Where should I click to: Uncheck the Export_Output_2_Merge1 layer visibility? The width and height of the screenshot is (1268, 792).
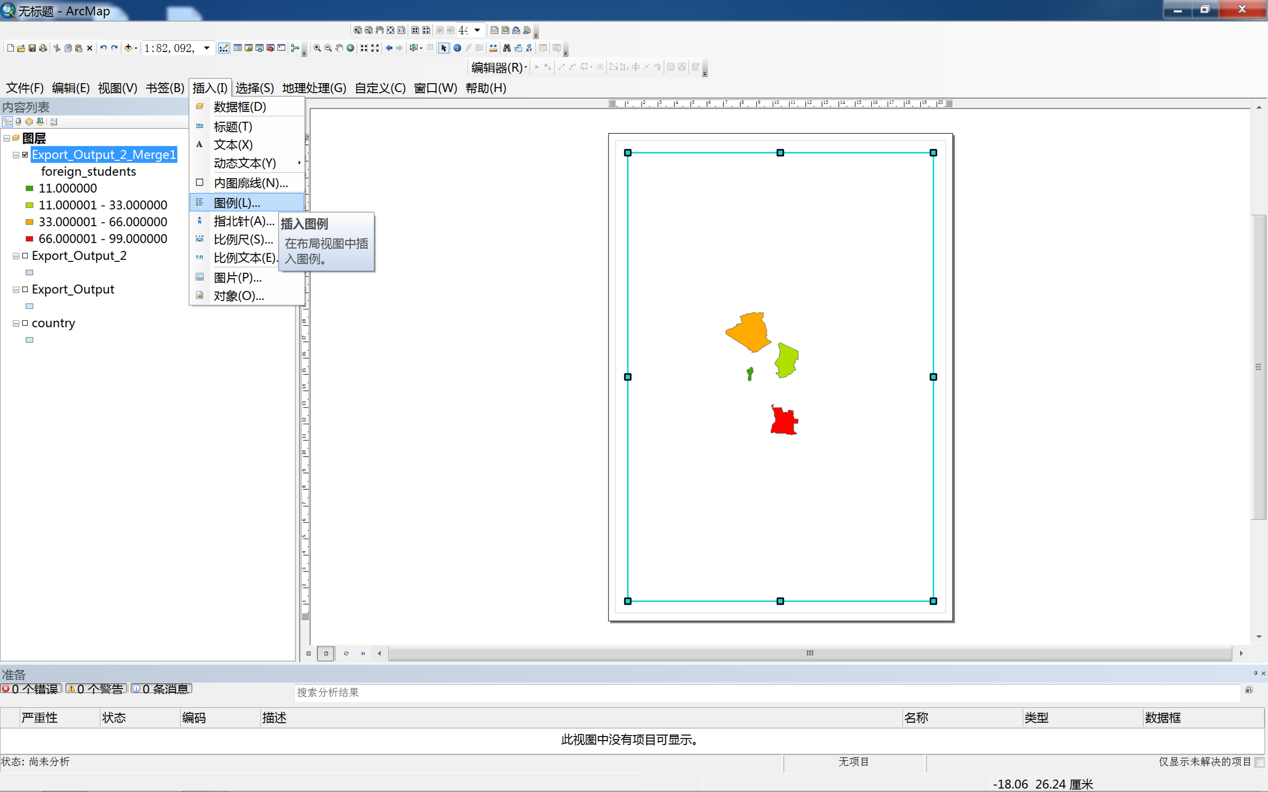[25, 154]
